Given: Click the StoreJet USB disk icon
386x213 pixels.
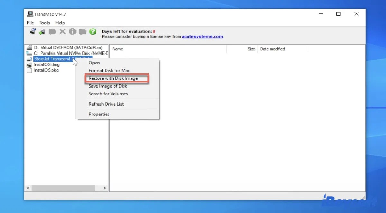Looking at the screenshot, I should [30, 59].
